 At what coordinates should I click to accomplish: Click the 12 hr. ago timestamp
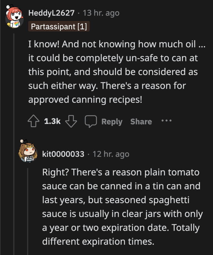pos(111,154)
